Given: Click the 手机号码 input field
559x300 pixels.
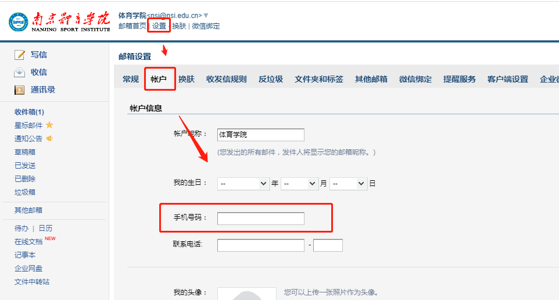Looking at the screenshot, I should [260, 219].
